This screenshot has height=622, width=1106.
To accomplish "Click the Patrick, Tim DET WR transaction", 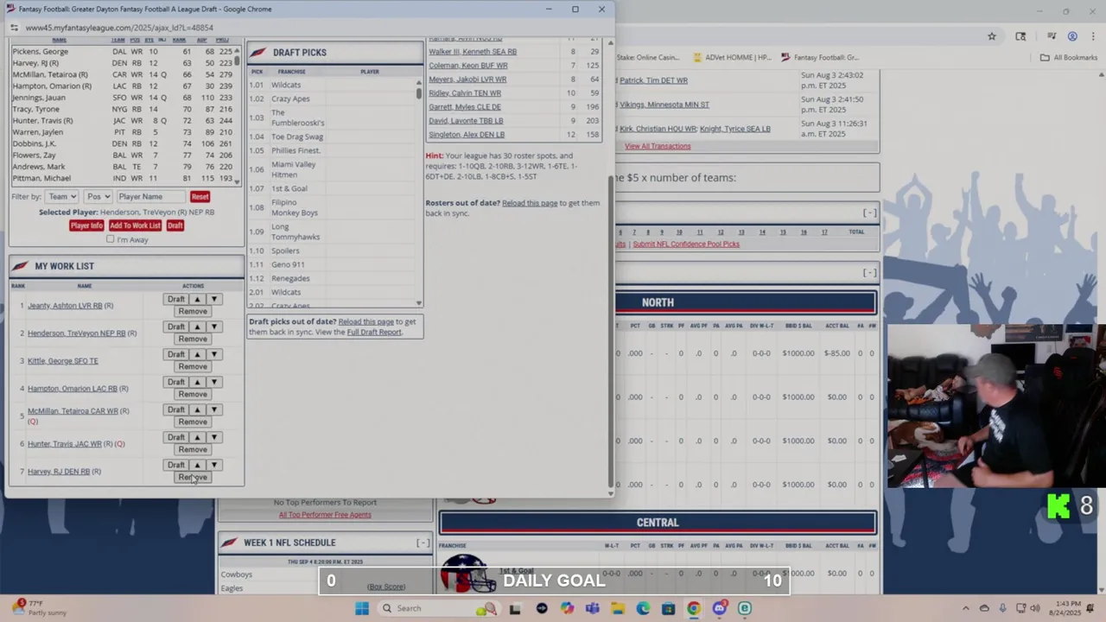I will (x=653, y=80).
